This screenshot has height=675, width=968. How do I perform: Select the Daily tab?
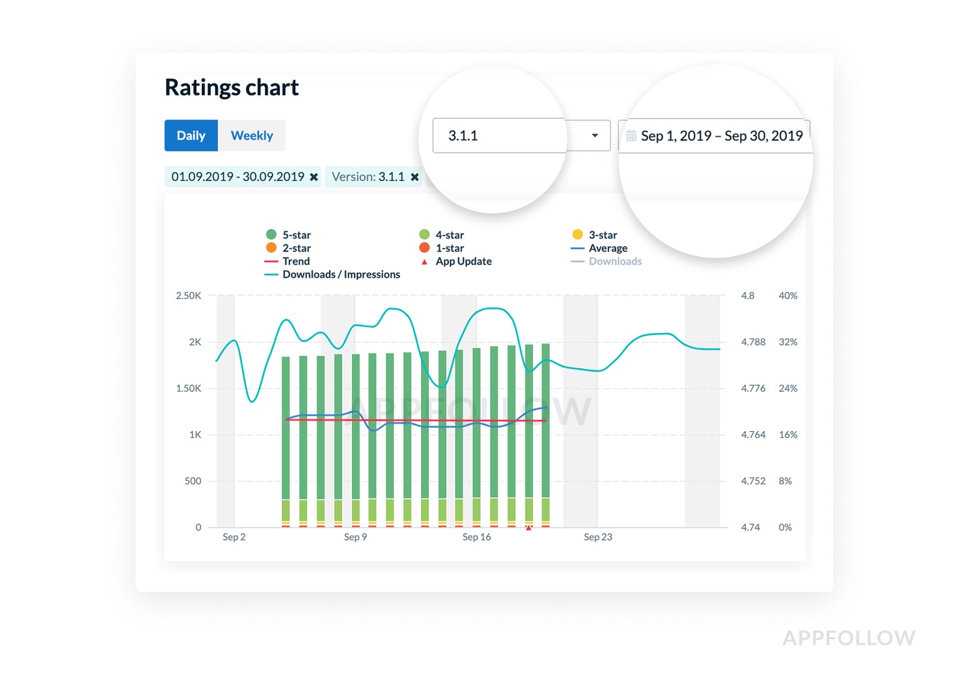pos(191,135)
